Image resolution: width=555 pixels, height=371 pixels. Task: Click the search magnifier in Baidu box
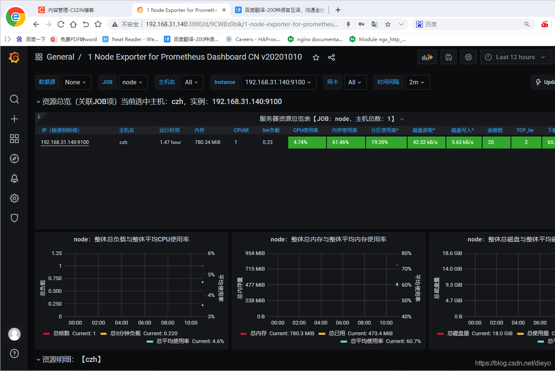click(527, 24)
